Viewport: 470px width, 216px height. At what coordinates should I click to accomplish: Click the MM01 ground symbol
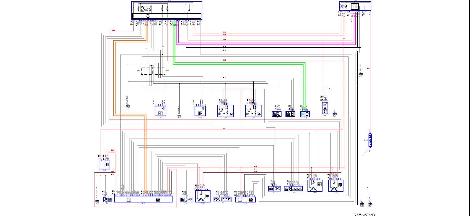(x=371, y=204)
